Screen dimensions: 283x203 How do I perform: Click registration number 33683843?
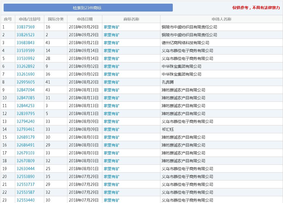click(x=26, y=43)
